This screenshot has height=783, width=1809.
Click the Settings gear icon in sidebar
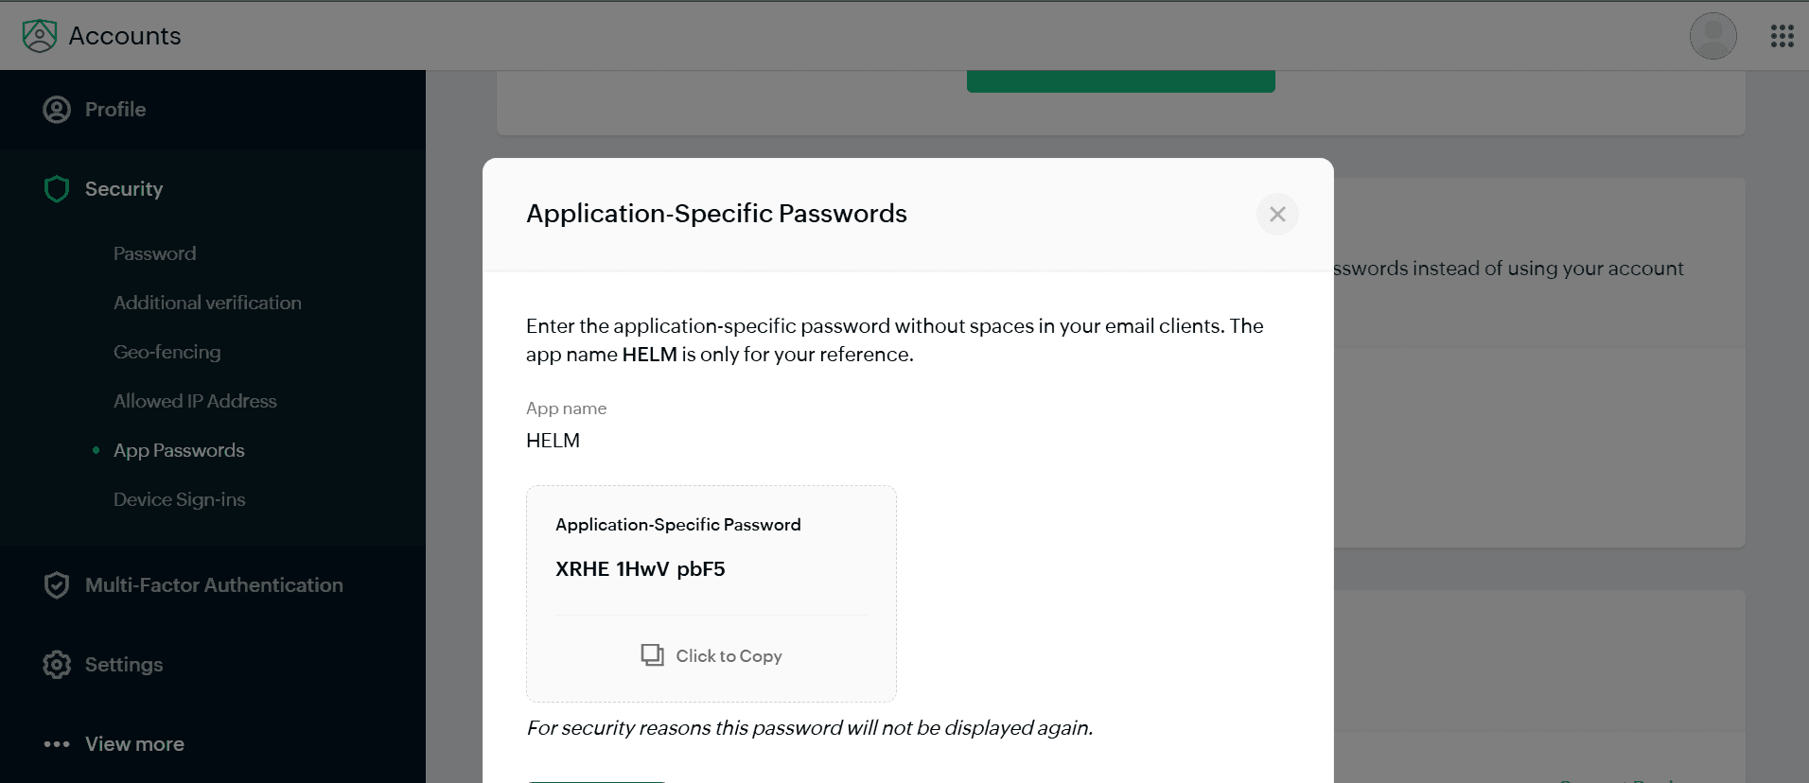point(57,665)
